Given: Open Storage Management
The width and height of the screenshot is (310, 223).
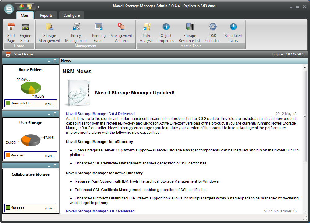Looking at the screenshot, I should (49, 33).
